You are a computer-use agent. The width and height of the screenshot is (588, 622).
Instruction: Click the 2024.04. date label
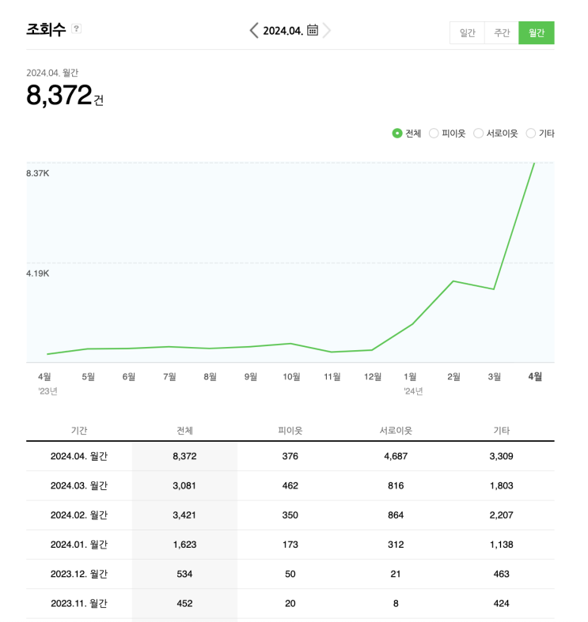(x=283, y=31)
